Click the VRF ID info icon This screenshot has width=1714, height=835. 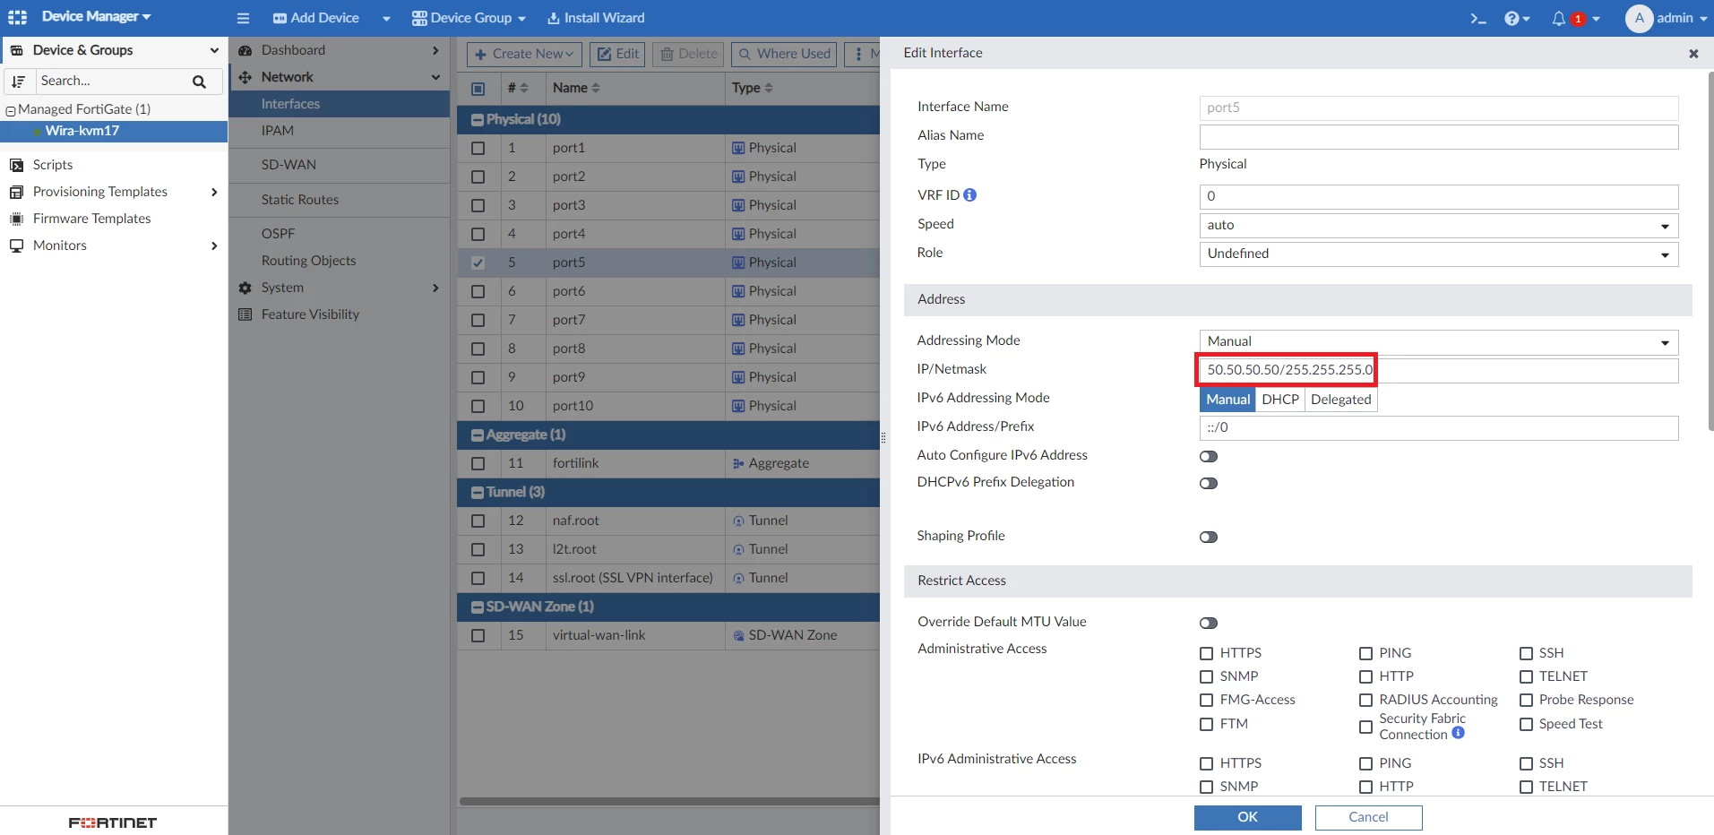(970, 194)
